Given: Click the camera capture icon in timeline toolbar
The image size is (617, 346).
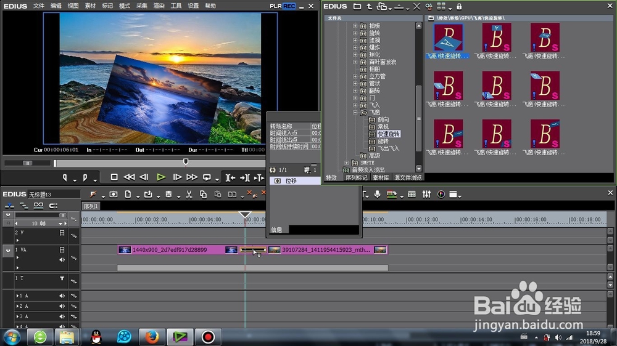Looking at the screenshot, I should (x=114, y=194).
